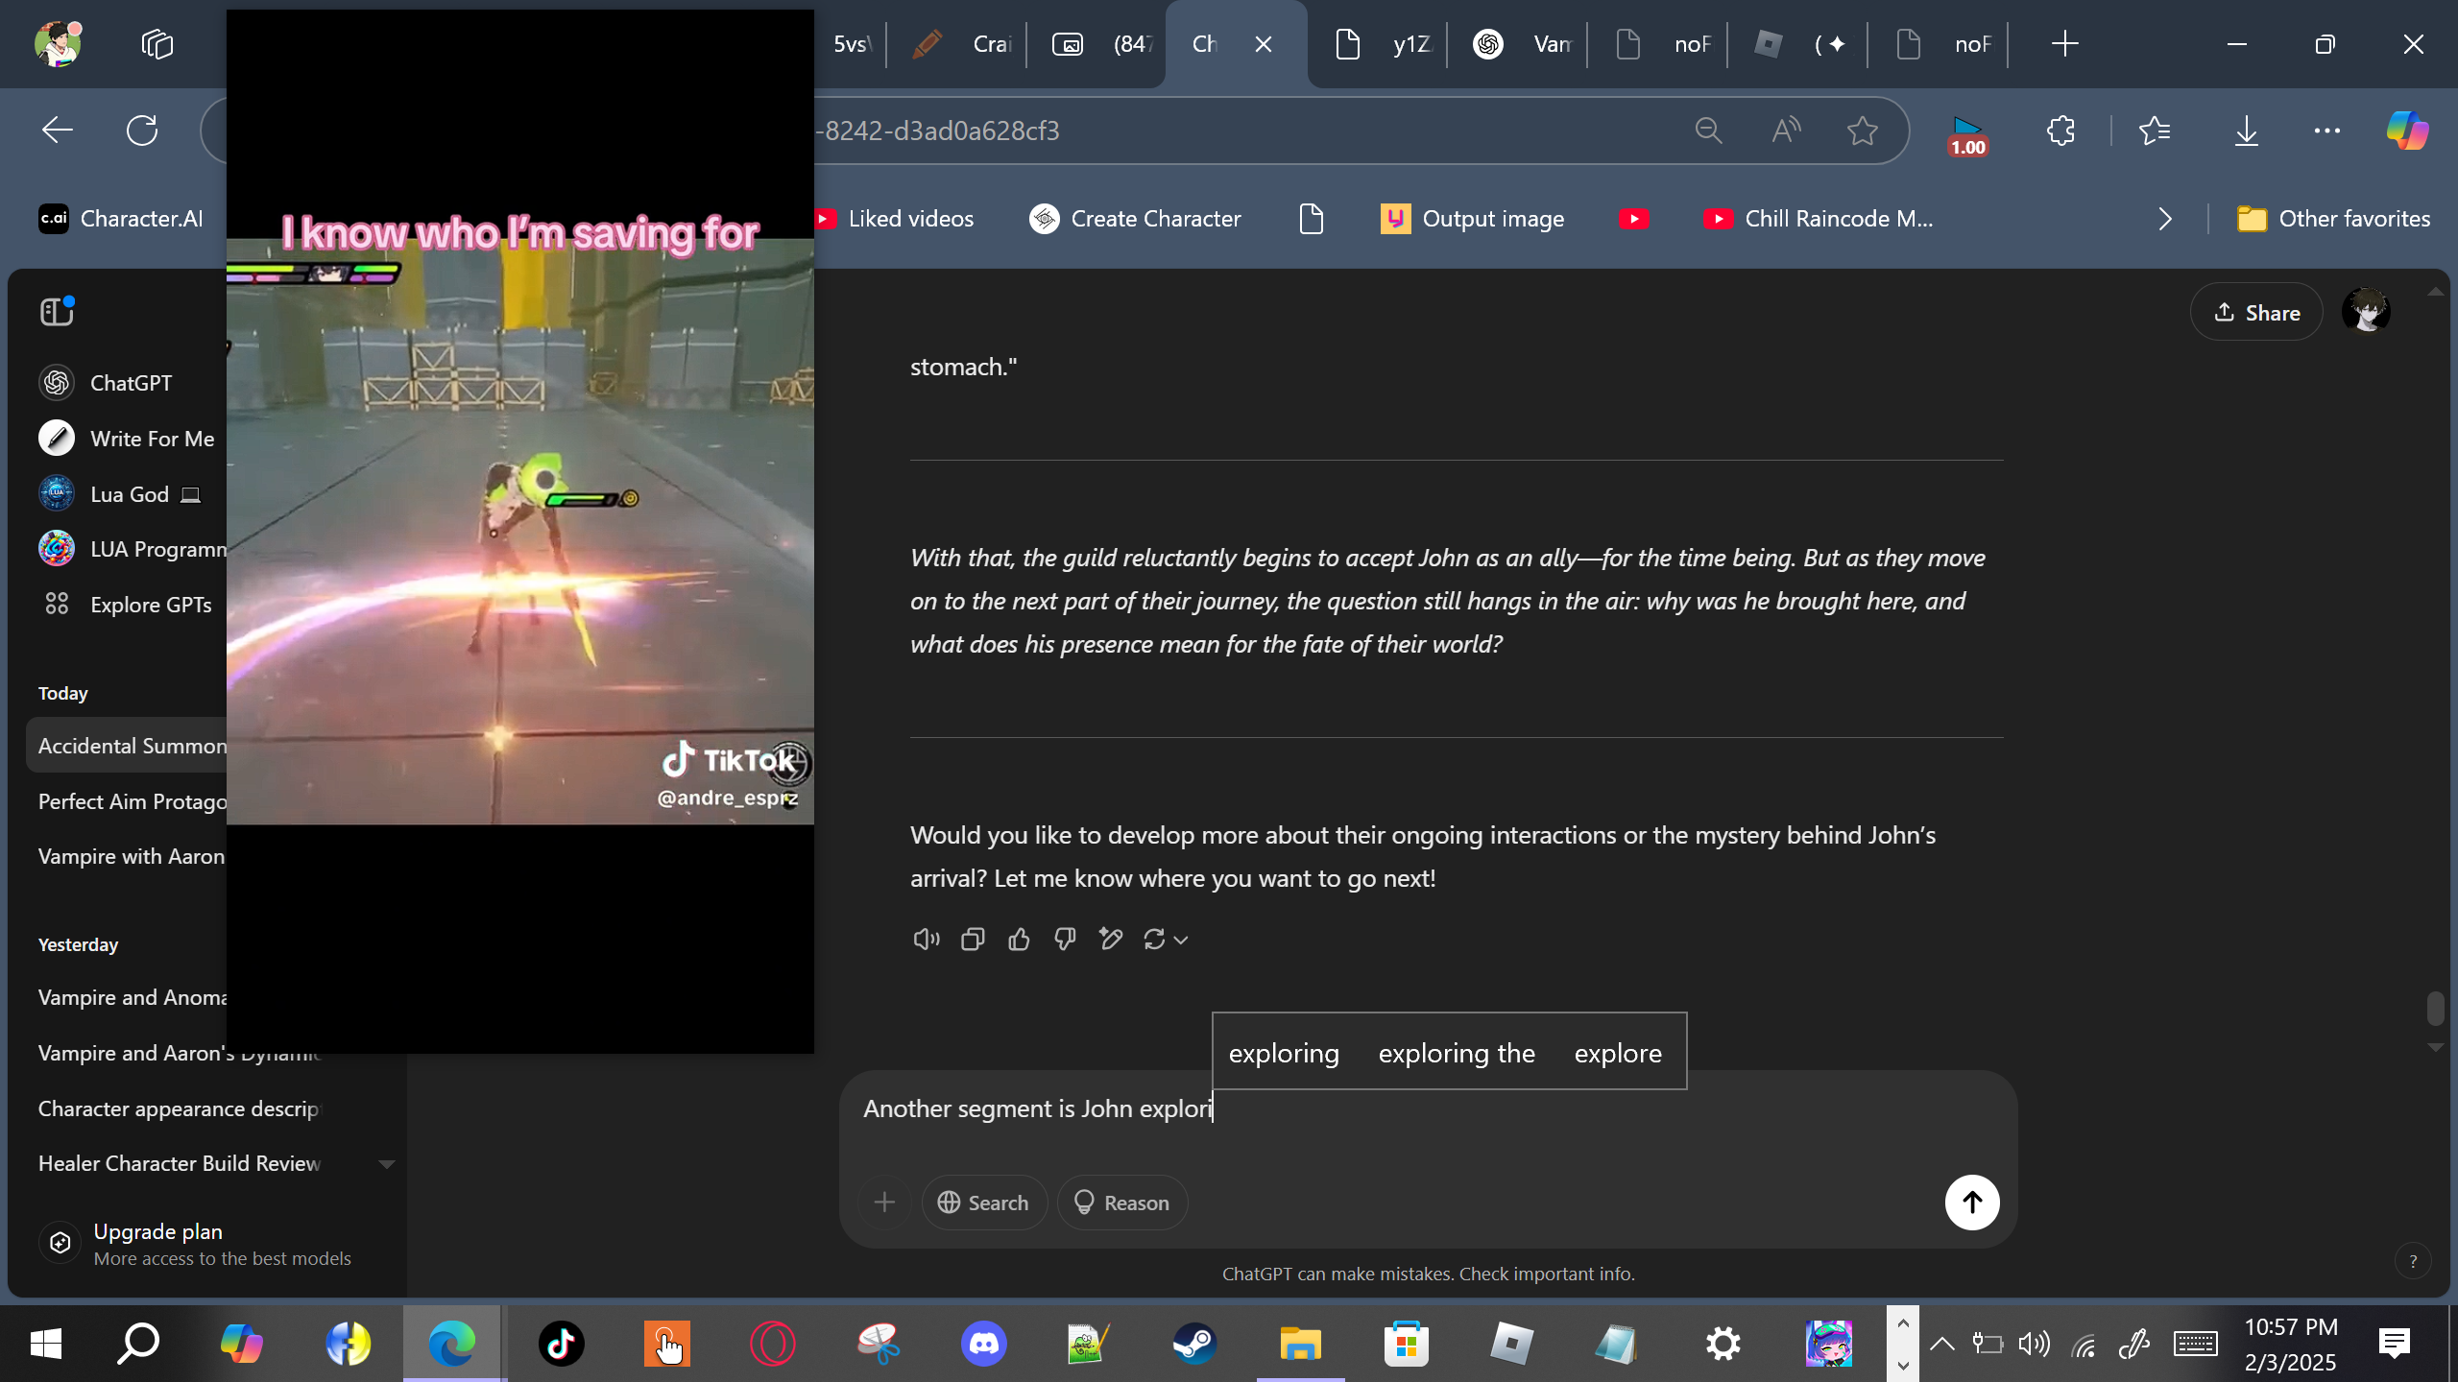Open the Chill Raincode bookmark
2458x1382 pixels.
tap(1819, 219)
